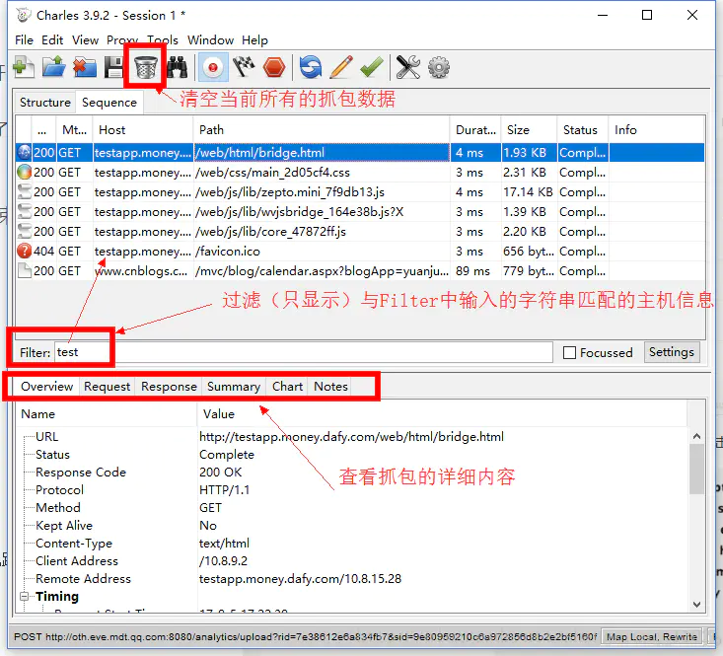Open the Request tab
The image size is (723, 656).
pos(107,387)
